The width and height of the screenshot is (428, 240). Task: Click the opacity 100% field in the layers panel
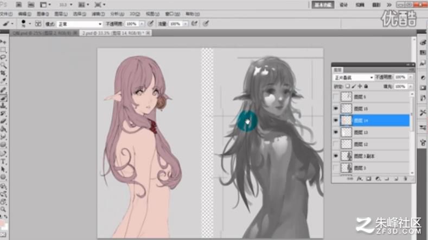tap(401, 77)
